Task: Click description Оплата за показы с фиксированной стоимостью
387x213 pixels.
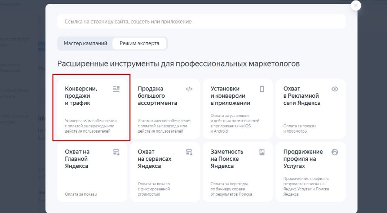Action: tap(154, 189)
